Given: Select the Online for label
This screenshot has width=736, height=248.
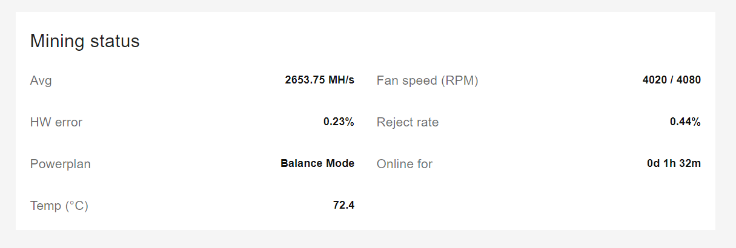Looking at the screenshot, I should (405, 164).
